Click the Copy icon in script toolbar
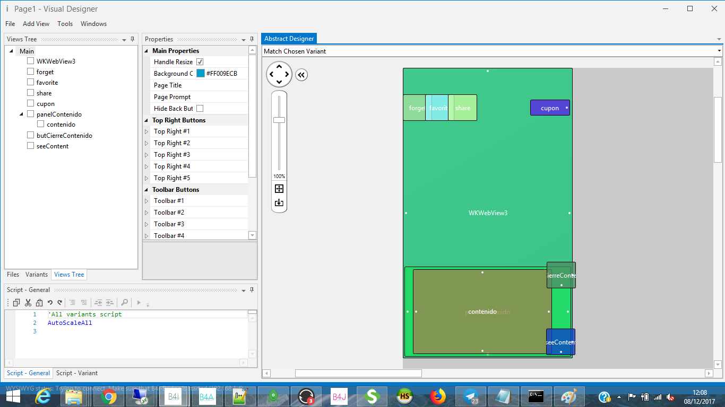 pos(16,303)
